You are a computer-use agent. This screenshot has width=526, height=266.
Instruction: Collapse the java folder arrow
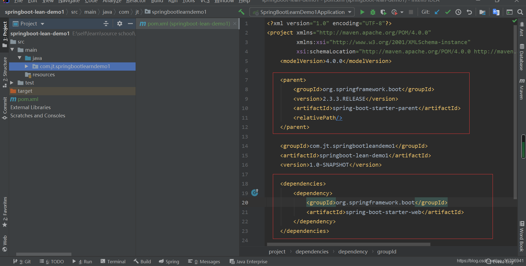pyautogui.click(x=20, y=58)
